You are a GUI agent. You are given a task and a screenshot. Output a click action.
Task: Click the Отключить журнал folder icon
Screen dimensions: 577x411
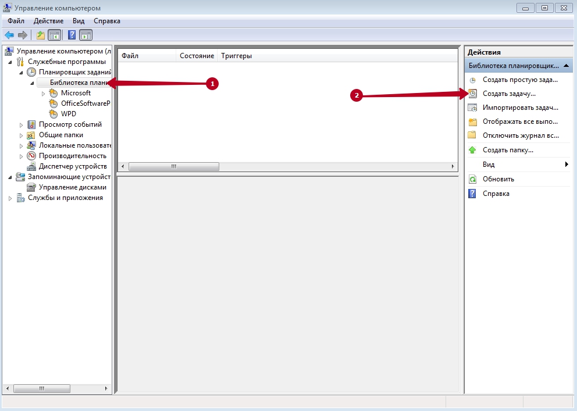(472, 135)
